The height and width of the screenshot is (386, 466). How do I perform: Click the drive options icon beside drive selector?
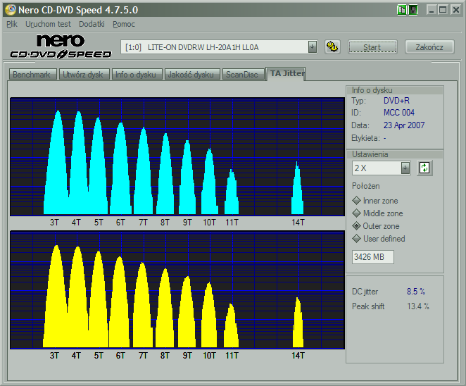coord(332,46)
